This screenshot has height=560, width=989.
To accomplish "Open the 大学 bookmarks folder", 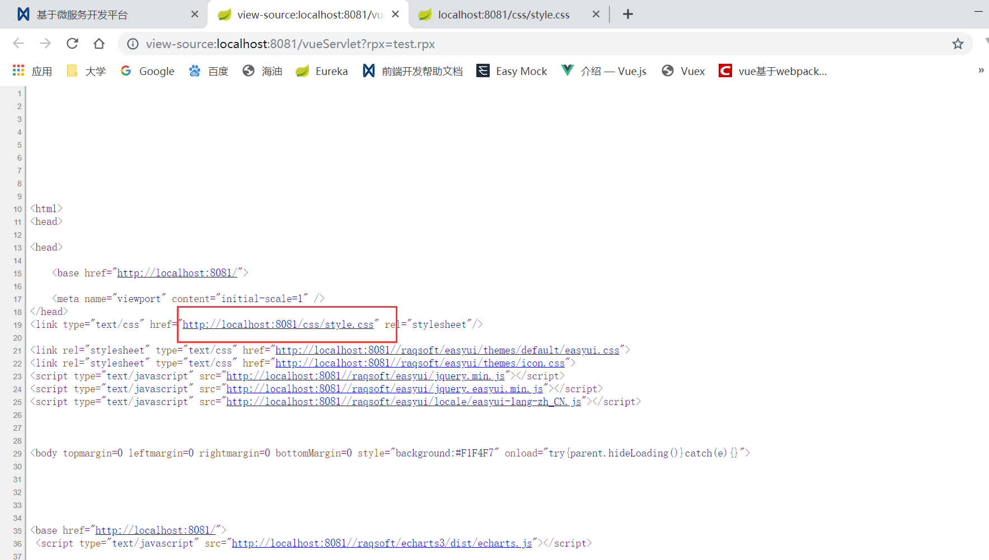I will 86,71.
